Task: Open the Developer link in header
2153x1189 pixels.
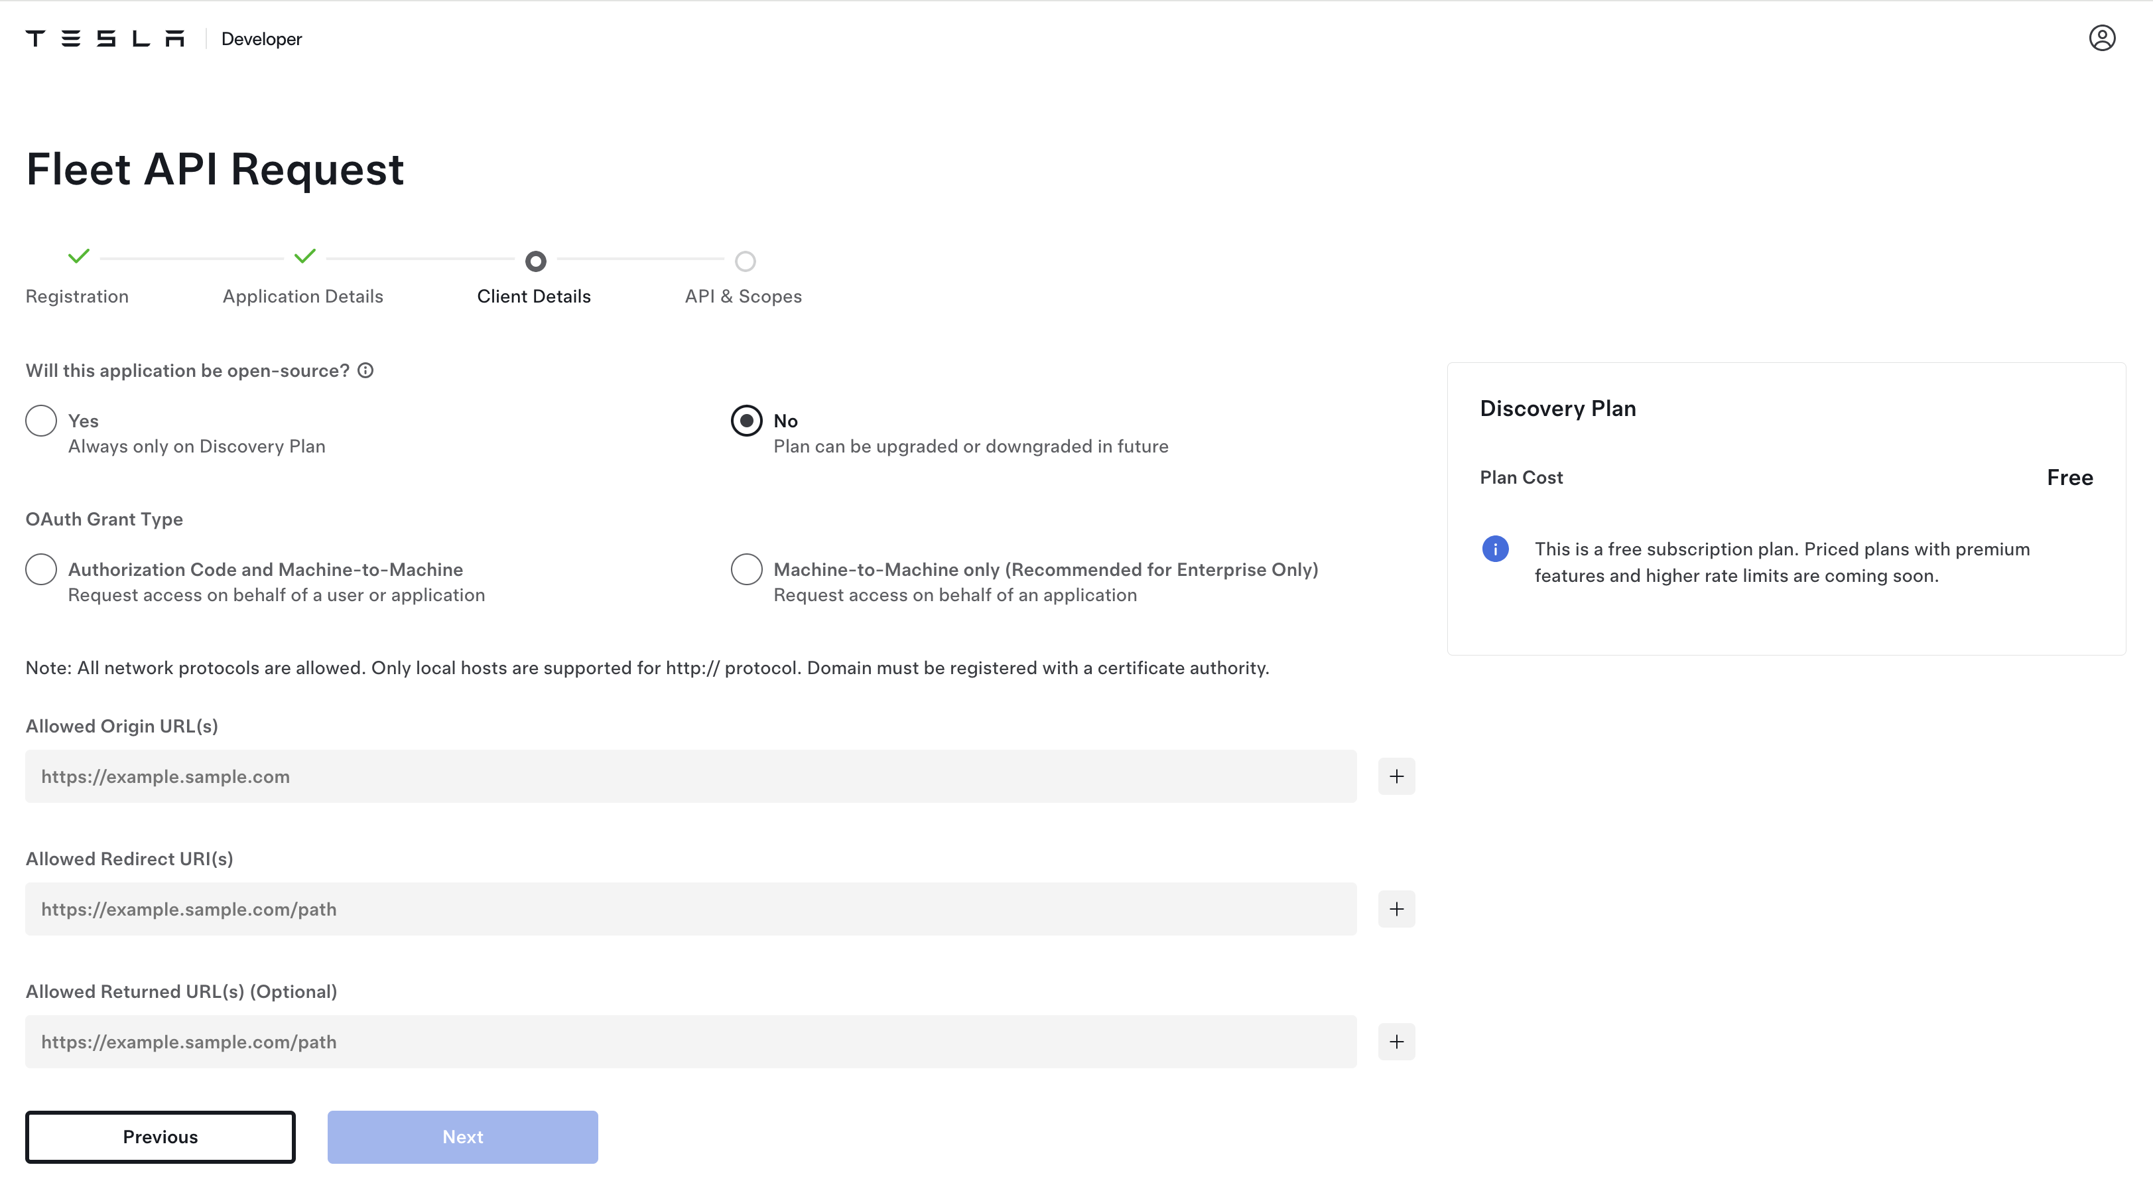Action: (261, 39)
